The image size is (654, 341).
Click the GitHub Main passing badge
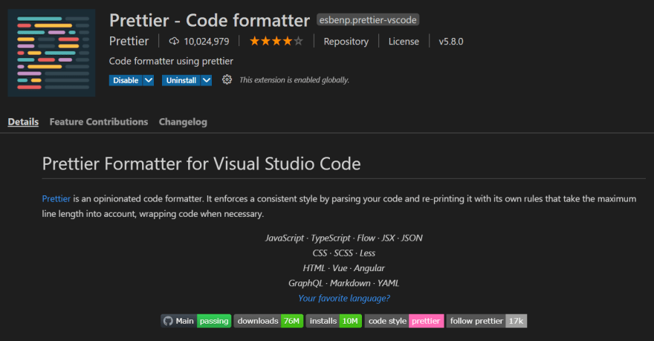196,321
